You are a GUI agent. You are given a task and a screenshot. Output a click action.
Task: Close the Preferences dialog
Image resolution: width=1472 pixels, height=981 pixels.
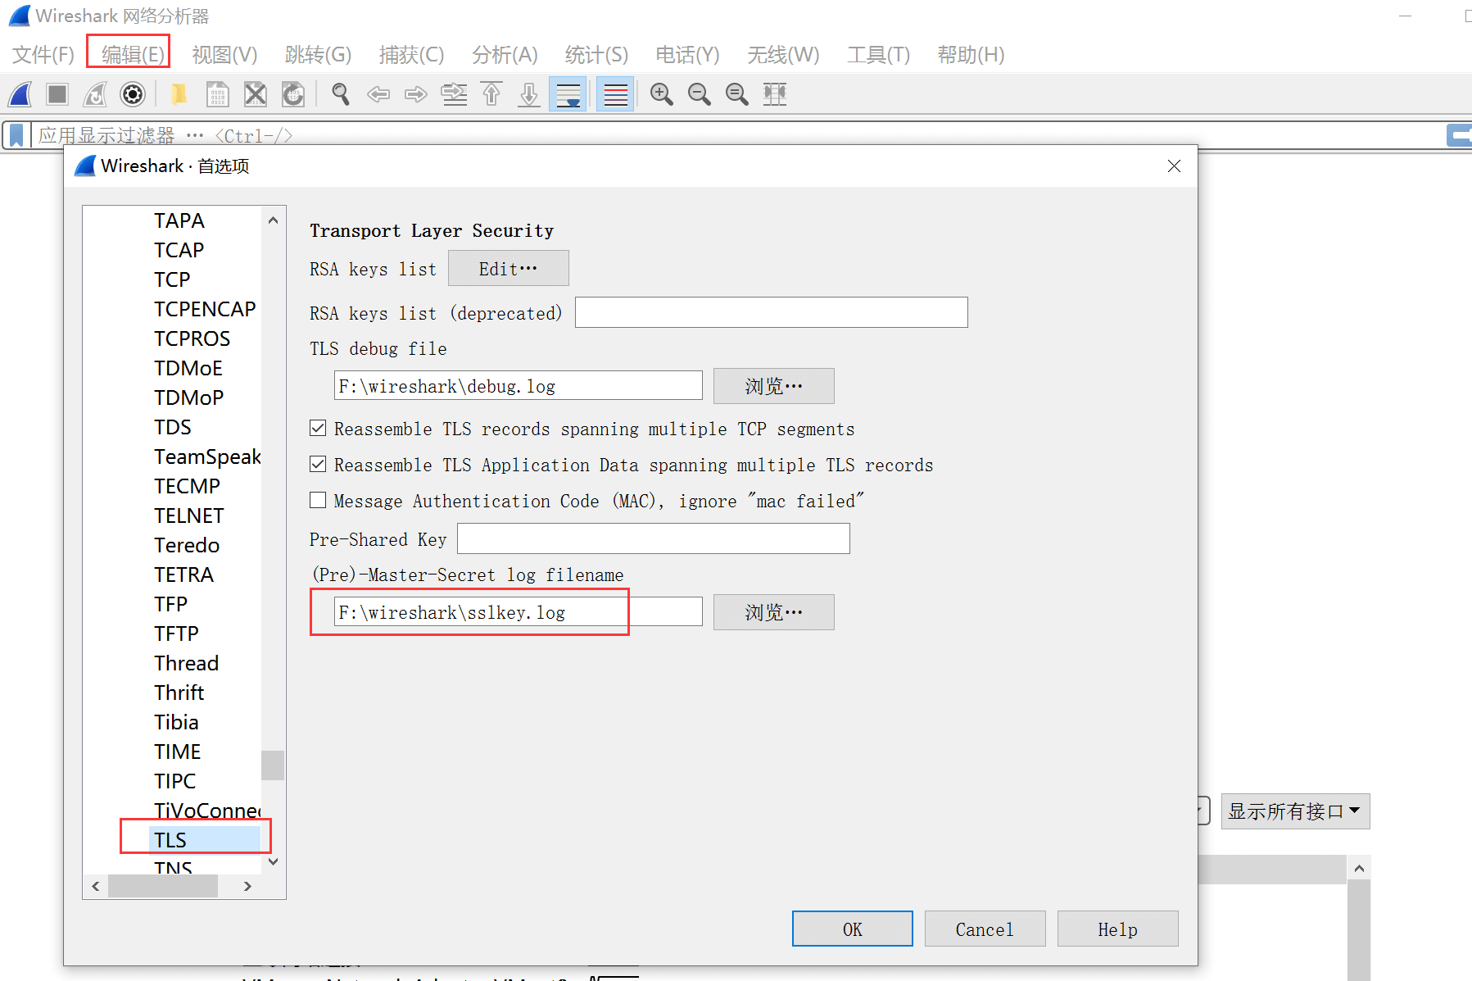coord(1174,166)
